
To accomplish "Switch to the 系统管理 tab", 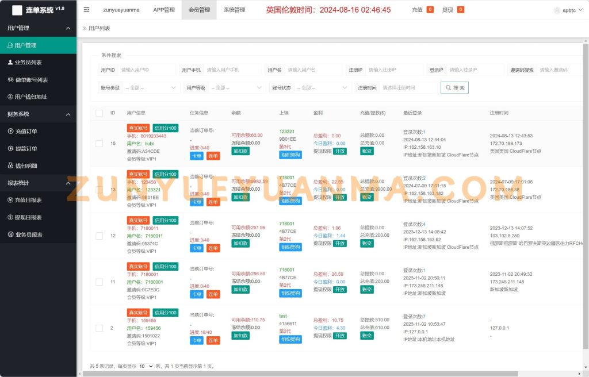I will click(x=235, y=10).
